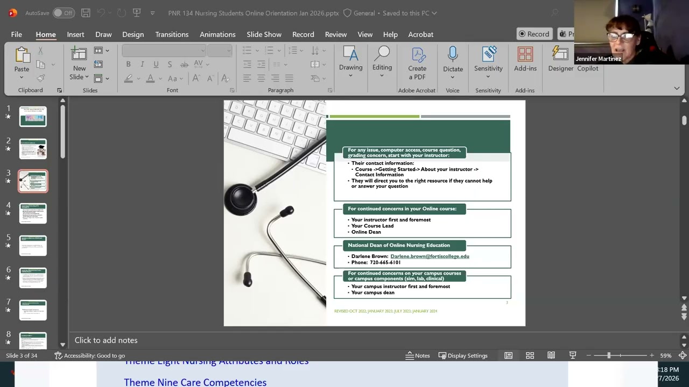Open the font name dropdown
Screen dimensions: 689x387
coord(203,51)
